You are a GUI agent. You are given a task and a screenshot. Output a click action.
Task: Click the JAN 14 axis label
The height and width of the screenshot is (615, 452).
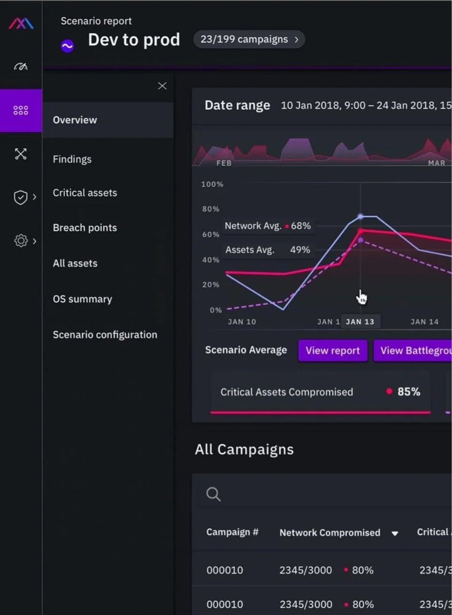(424, 322)
